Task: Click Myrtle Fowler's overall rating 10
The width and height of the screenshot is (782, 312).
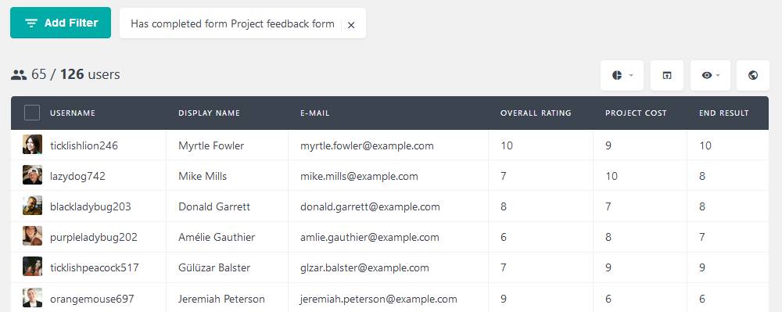Action: [x=507, y=146]
